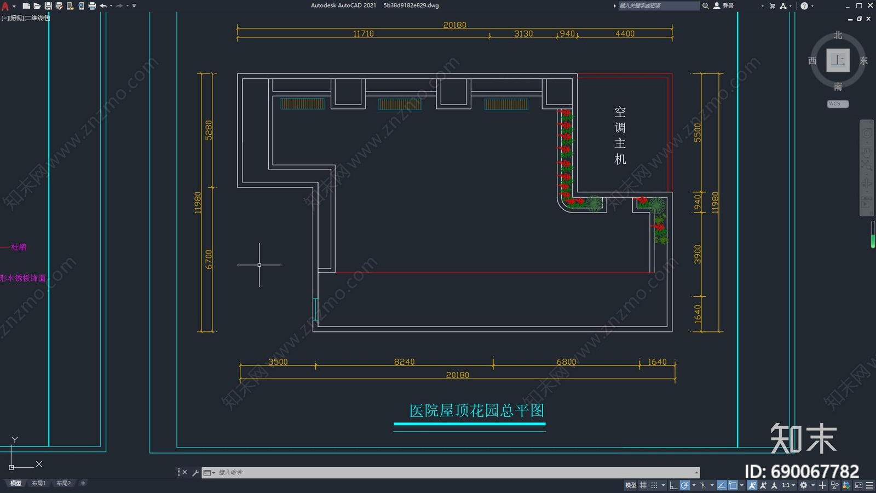Click the hardware acceleration icon
Viewport: 876px width, 493px height.
click(847, 485)
